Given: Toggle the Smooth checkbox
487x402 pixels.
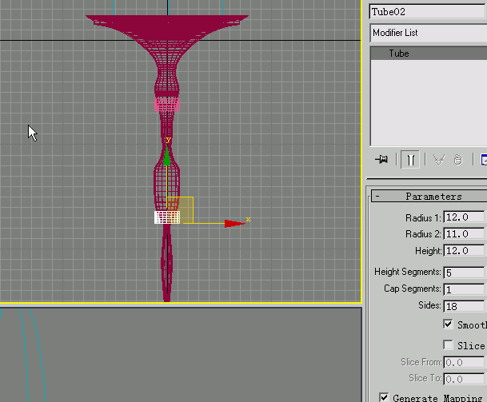Looking at the screenshot, I should click(448, 324).
